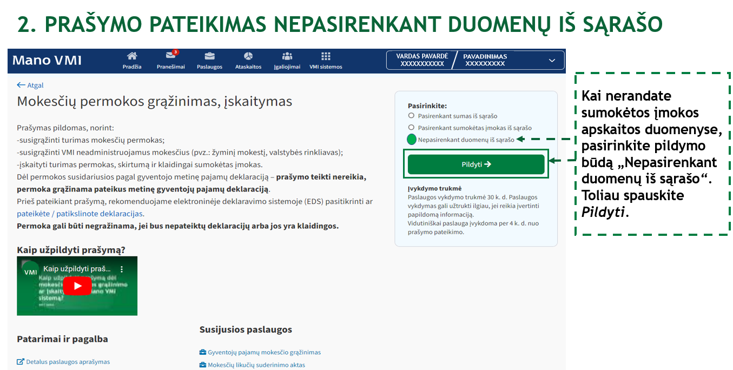Play the 'Kaip užpildyti prašymą' video
This screenshot has height=370, width=733.
pyautogui.click(x=78, y=286)
